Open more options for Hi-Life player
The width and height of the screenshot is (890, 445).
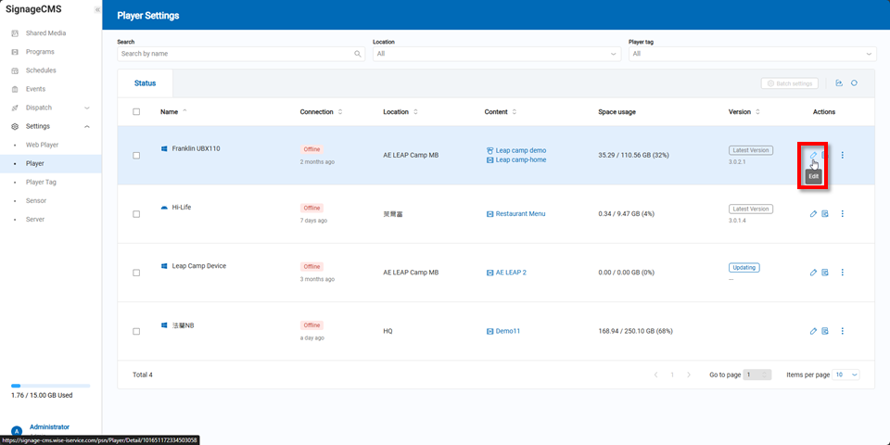point(842,214)
